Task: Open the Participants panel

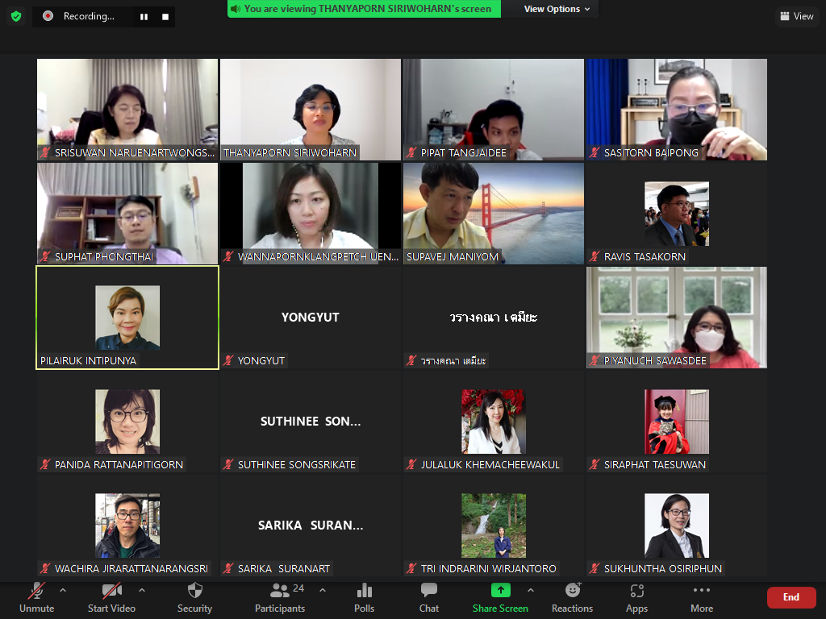Action: [280, 598]
